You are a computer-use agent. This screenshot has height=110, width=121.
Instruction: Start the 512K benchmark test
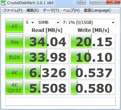(x=14, y=57)
